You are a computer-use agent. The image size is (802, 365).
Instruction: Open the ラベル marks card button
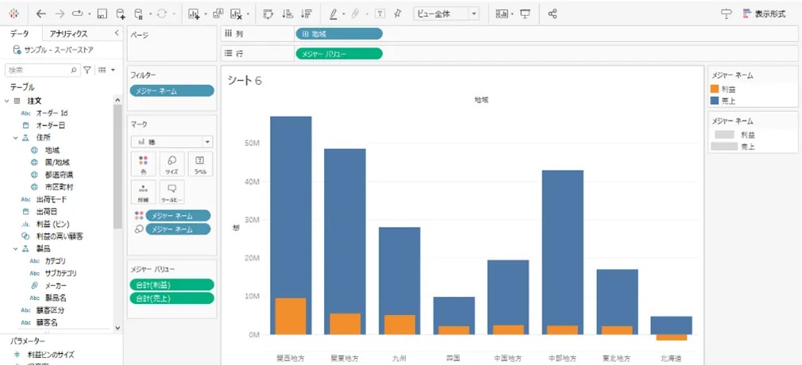(200, 163)
